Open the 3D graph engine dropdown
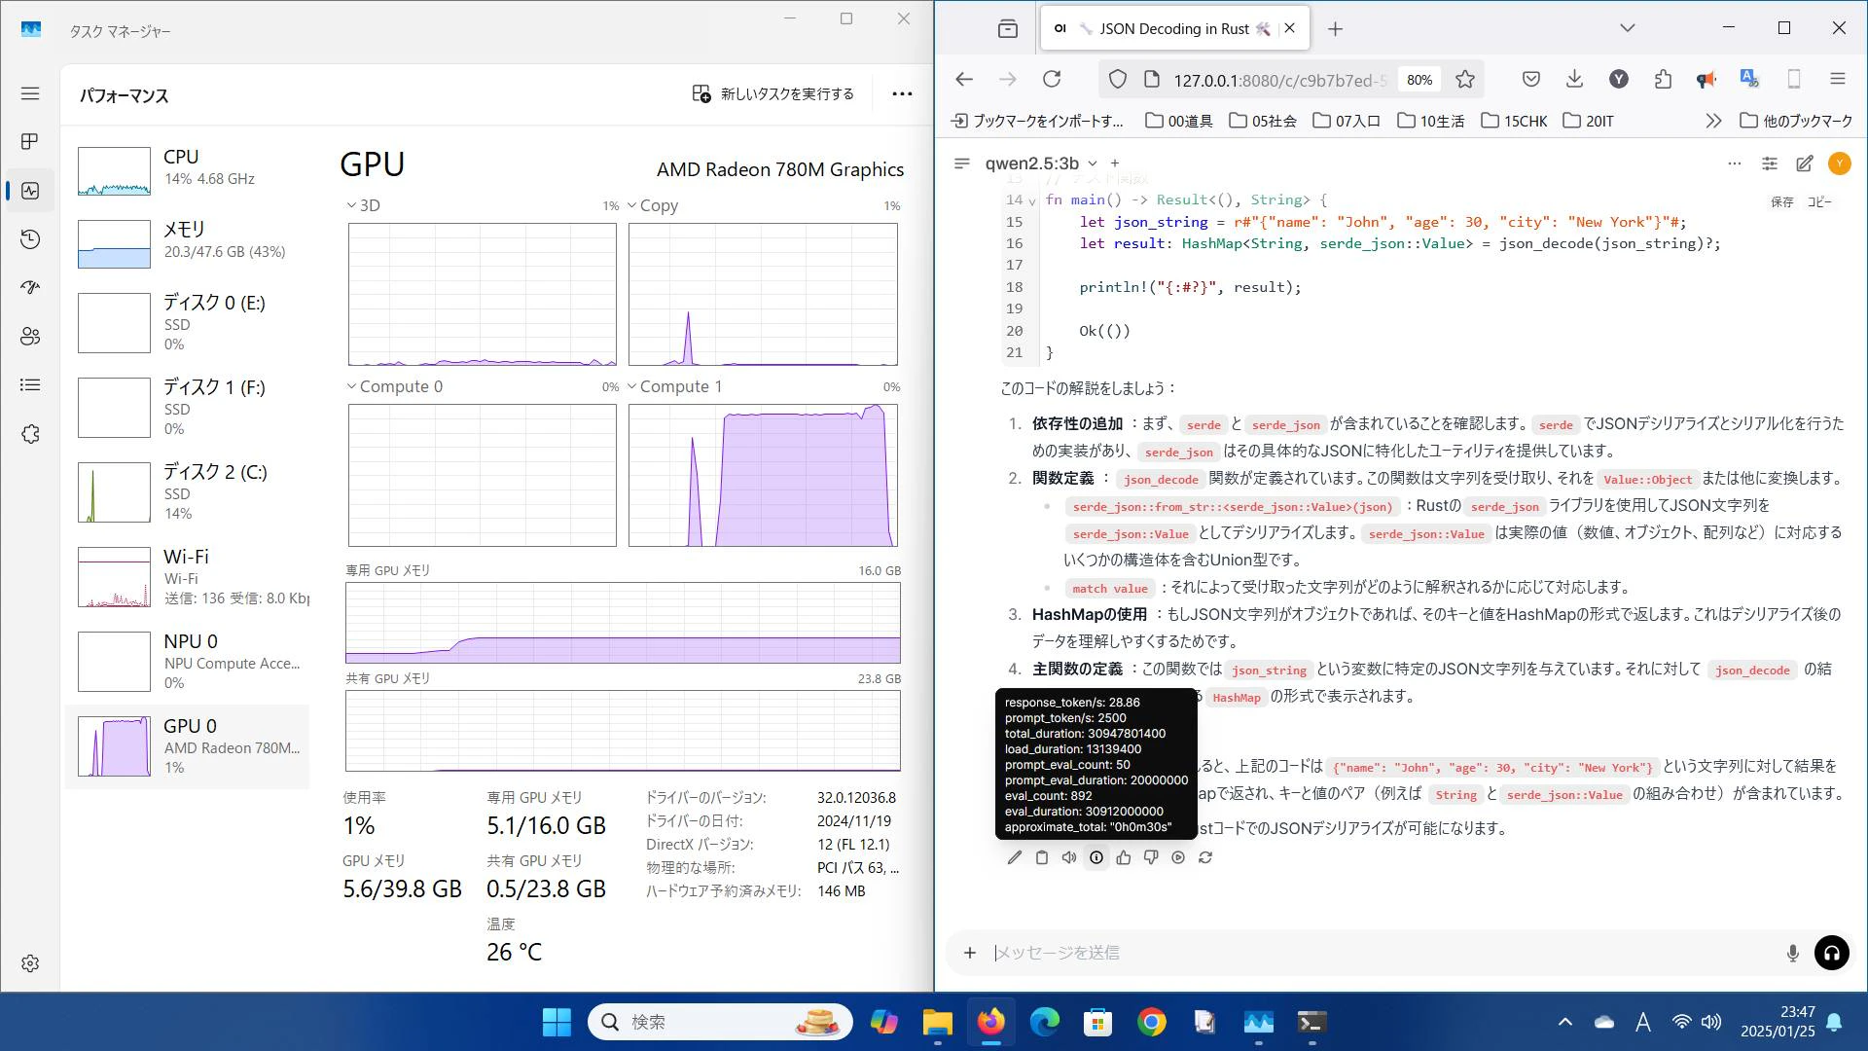Image resolution: width=1868 pixels, height=1051 pixels. pyautogui.click(x=364, y=205)
